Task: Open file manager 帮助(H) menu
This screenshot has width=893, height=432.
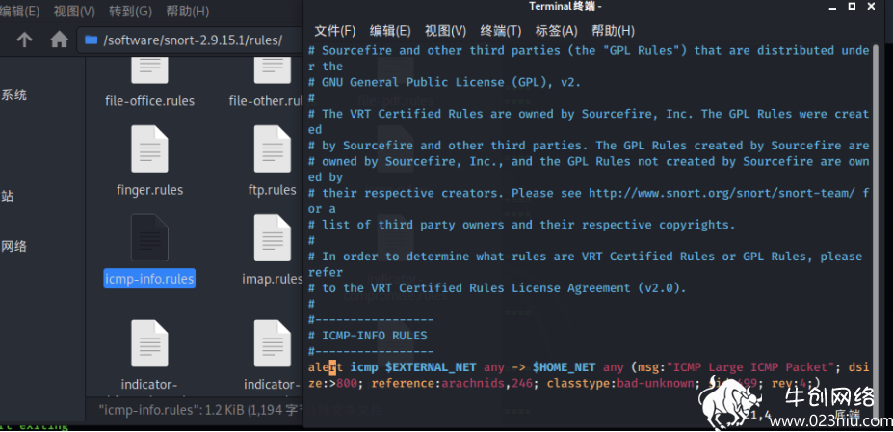Action: 188,11
